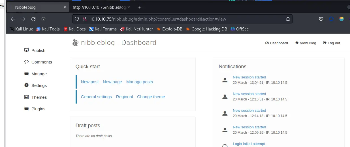The width and height of the screenshot is (350, 147).
Task: Click the Plugins folder icon
Action: pos(27,109)
